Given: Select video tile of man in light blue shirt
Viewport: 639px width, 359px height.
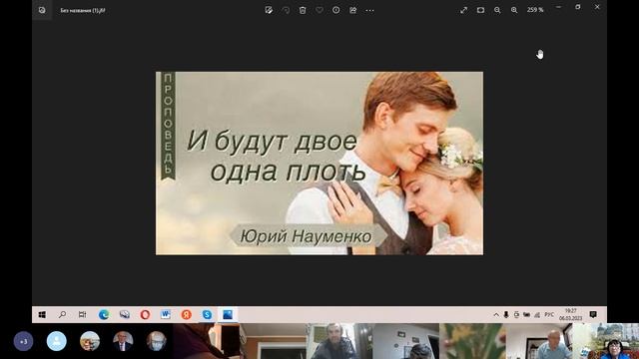Looking at the screenshot, I should tap(539, 341).
